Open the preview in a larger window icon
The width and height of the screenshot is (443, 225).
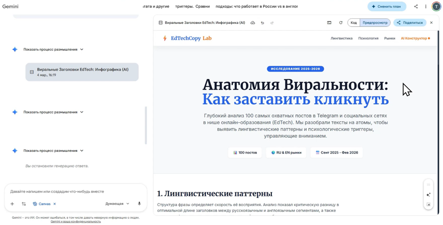(x=329, y=22)
